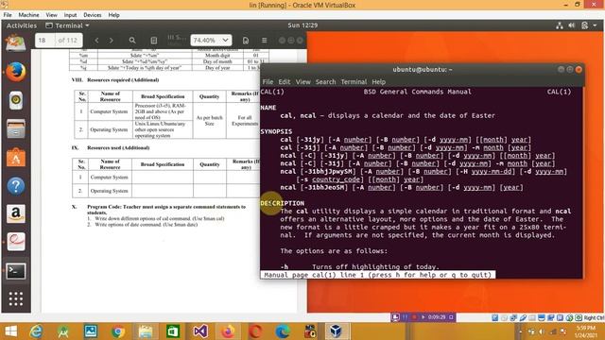Open the Amazon dock launcher
This screenshot has height=340, width=605.
[16, 213]
